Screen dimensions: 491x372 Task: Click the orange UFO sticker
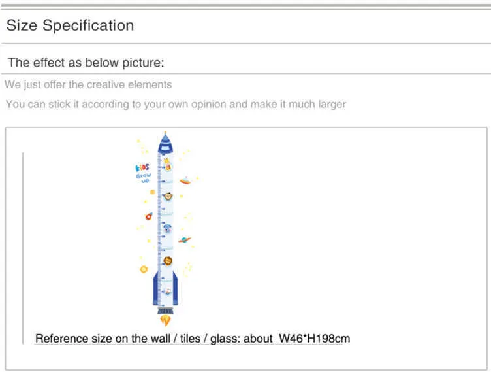[185, 180]
